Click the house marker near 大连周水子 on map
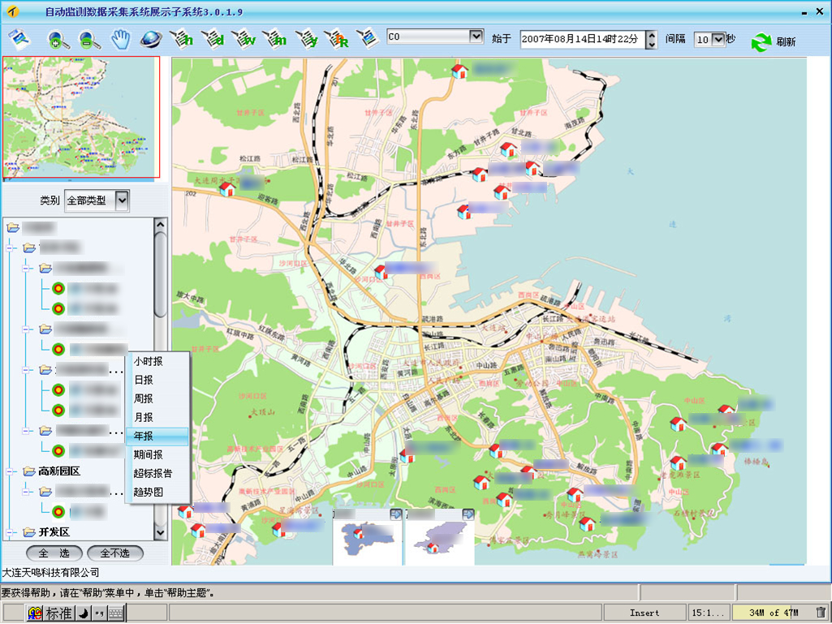The height and width of the screenshot is (624, 832). point(227,189)
